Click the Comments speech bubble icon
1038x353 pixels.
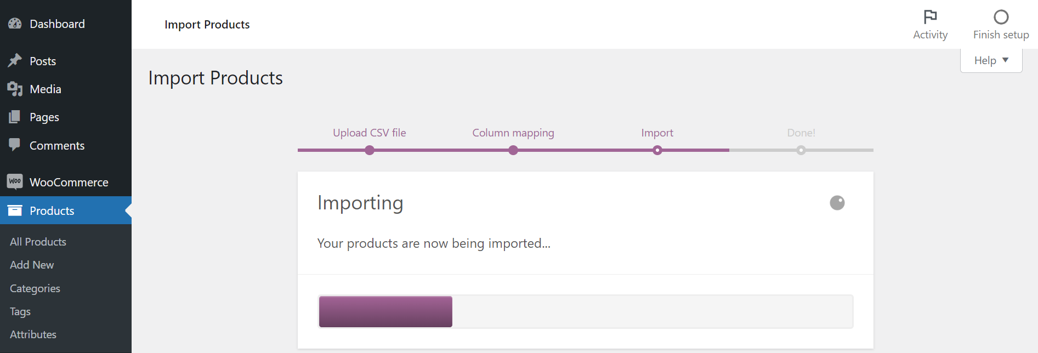click(15, 145)
